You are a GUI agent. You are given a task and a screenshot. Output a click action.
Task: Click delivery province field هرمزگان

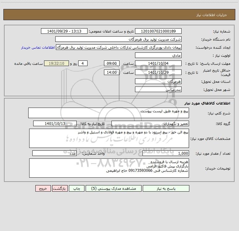coord(158,81)
